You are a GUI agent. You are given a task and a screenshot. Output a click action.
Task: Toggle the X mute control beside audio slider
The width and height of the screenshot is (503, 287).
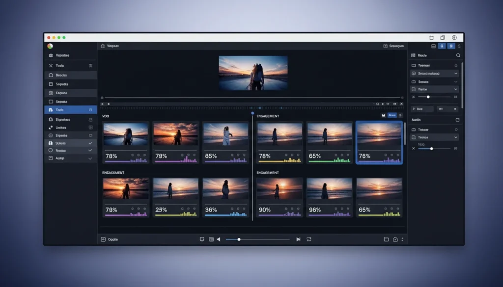pyautogui.click(x=413, y=148)
